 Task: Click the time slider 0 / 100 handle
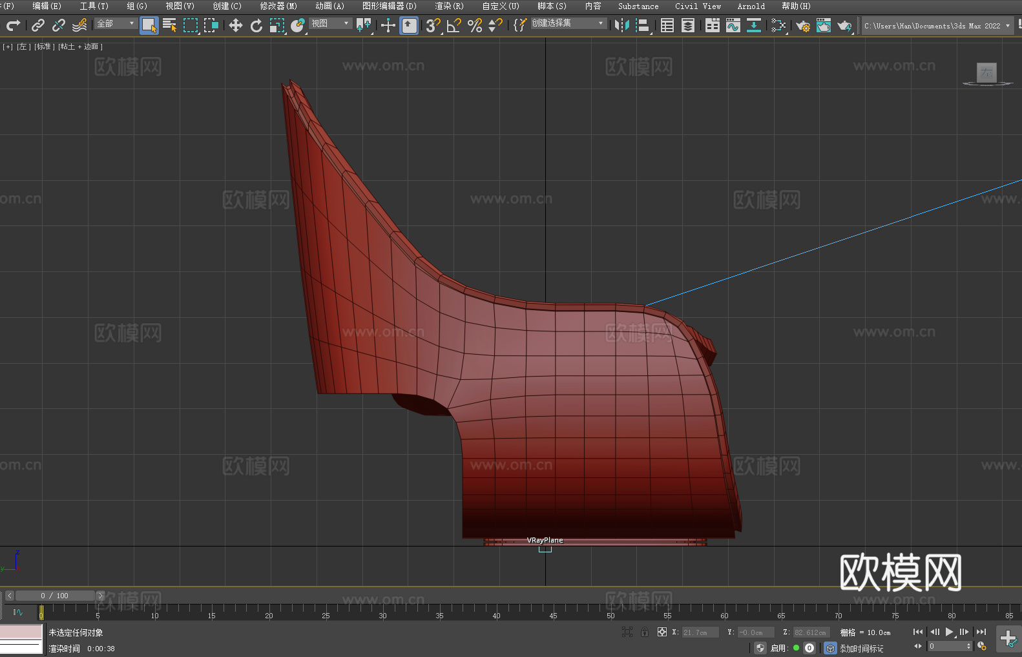55,596
